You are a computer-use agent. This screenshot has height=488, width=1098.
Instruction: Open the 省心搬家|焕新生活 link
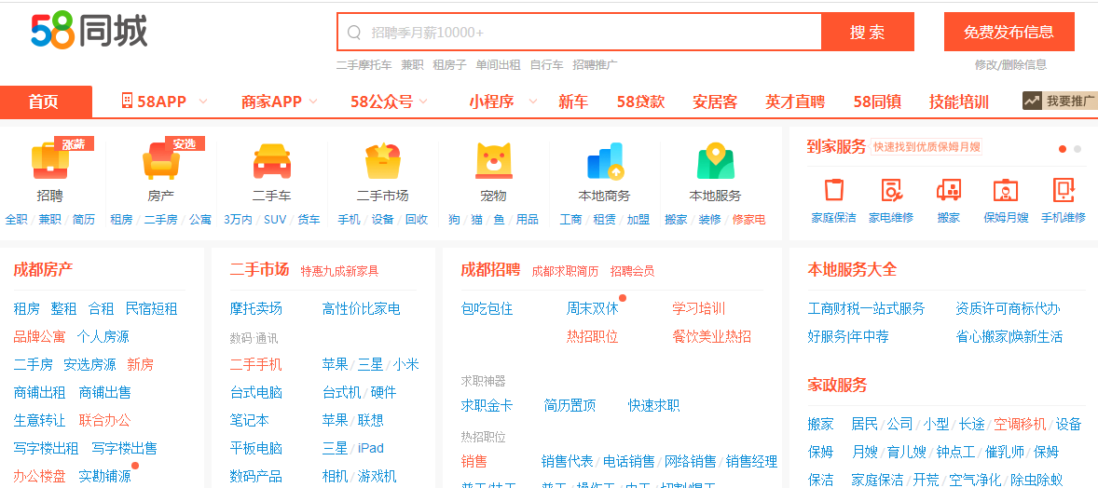tap(1009, 337)
